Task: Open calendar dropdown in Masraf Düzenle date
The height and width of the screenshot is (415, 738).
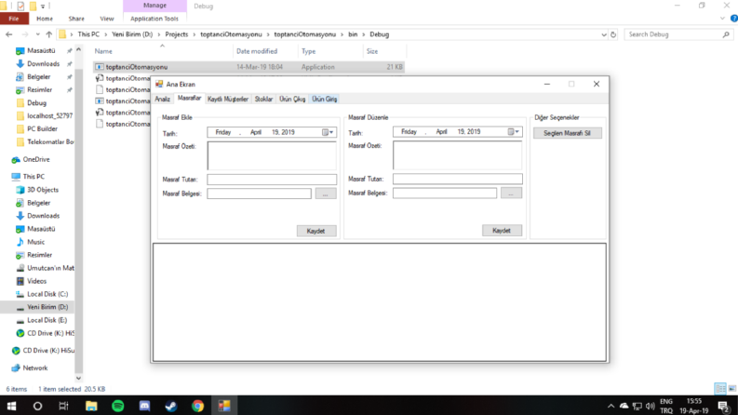Action: (514, 132)
